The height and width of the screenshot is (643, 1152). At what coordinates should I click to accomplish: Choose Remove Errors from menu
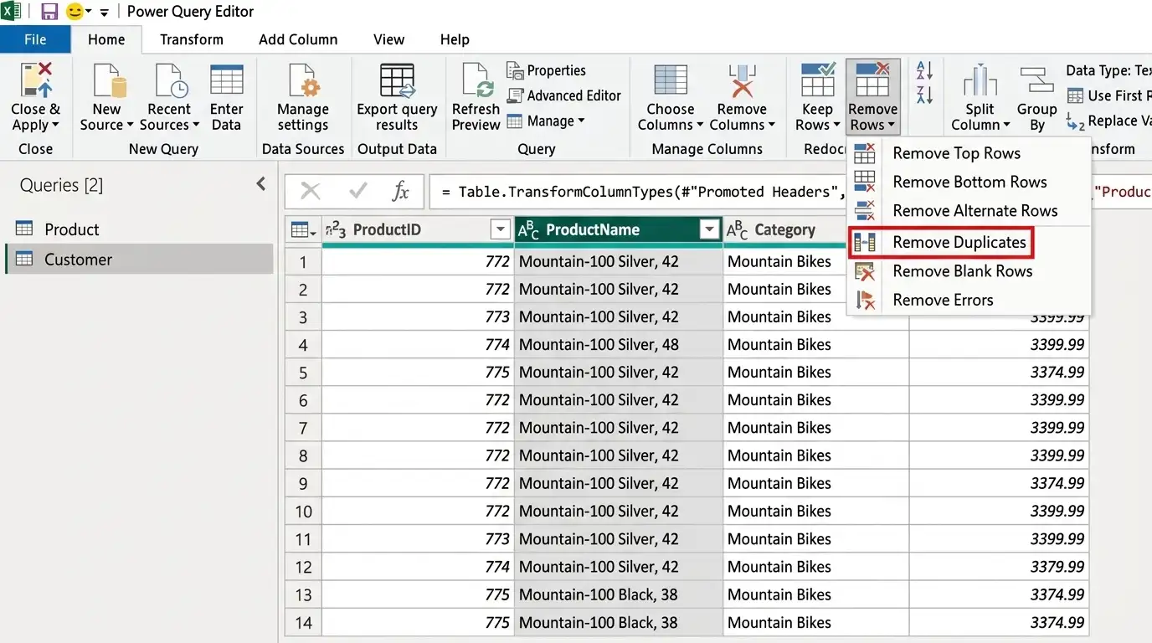969,300
